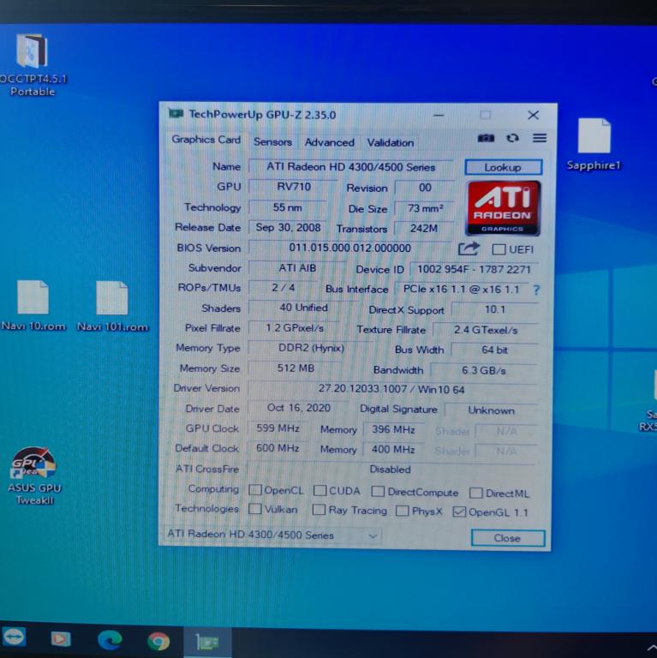657x658 pixels.
Task: Click the Device ID value 1002 954F
Action: coord(474,269)
